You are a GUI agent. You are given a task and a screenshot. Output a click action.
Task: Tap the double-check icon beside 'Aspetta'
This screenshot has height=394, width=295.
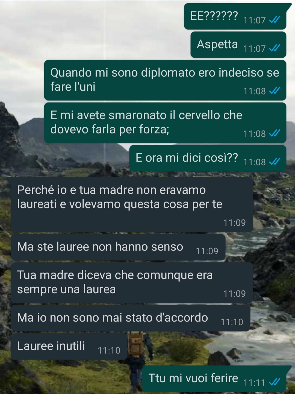click(x=275, y=48)
